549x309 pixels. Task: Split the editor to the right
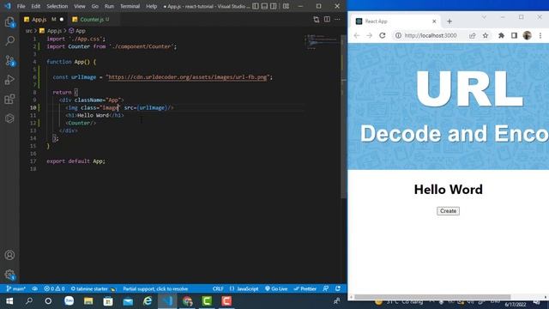pyautogui.click(x=327, y=20)
